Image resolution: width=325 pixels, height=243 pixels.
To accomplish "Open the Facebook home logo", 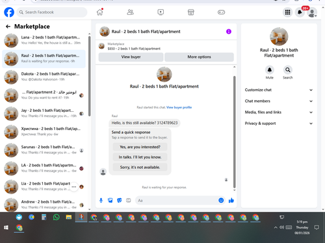I will pyautogui.click(x=9, y=12).
